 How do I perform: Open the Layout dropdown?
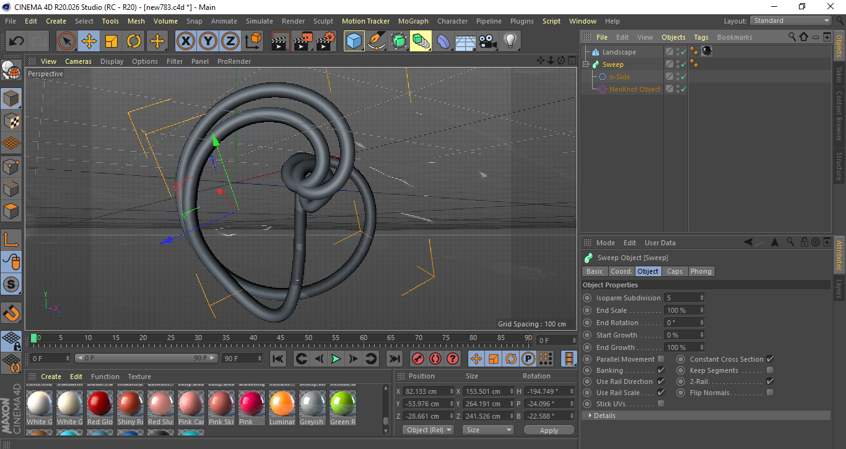pos(791,20)
